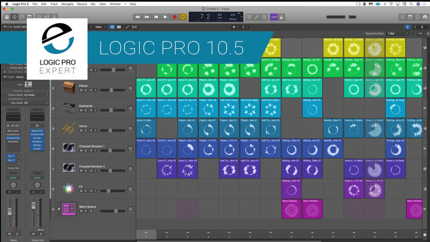Select the FX track sparkle icon
The width and height of the screenshot is (430, 242).
point(69,189)
